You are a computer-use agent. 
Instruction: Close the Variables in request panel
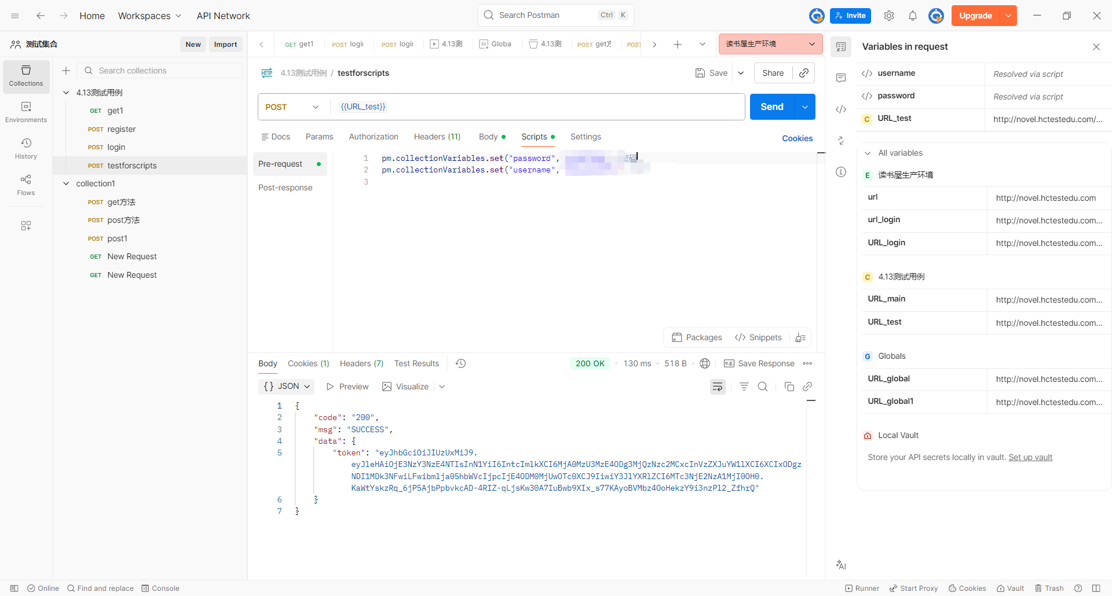click(1096, 47)
